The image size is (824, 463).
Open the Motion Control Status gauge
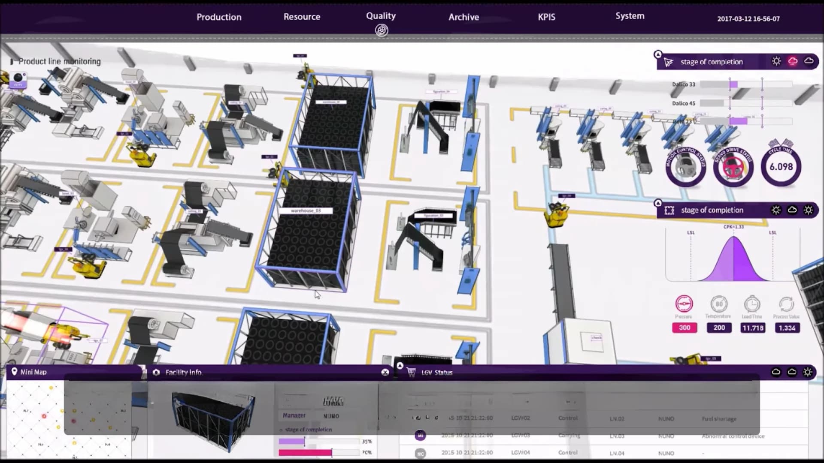click(x=685, y=166)
